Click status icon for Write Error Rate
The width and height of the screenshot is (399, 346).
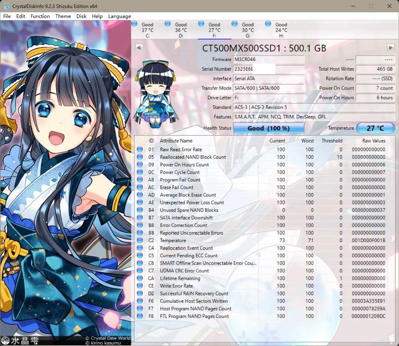[x=140, y=286]
